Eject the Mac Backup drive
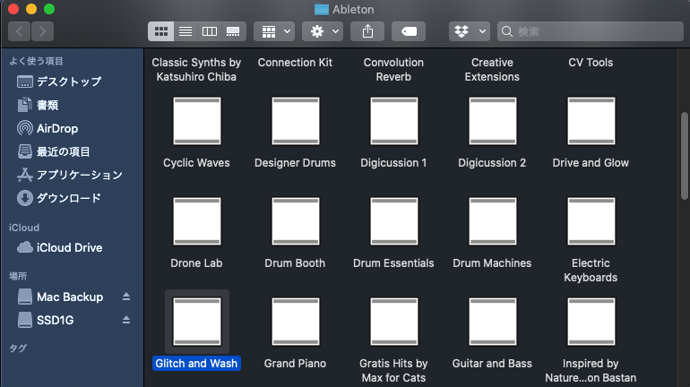Screen dimensions: 690x387 (x=126, y=297)
